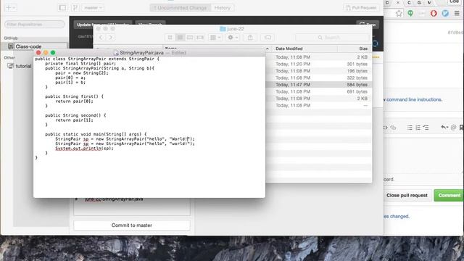Click the branch icon beside master
This screenshot has width=464, height=261.
click(75, 8)
